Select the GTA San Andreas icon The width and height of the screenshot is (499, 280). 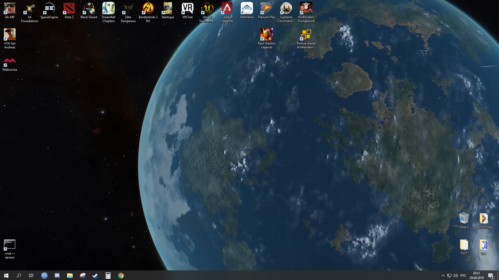pyautogui.click(x=10, y=38)
